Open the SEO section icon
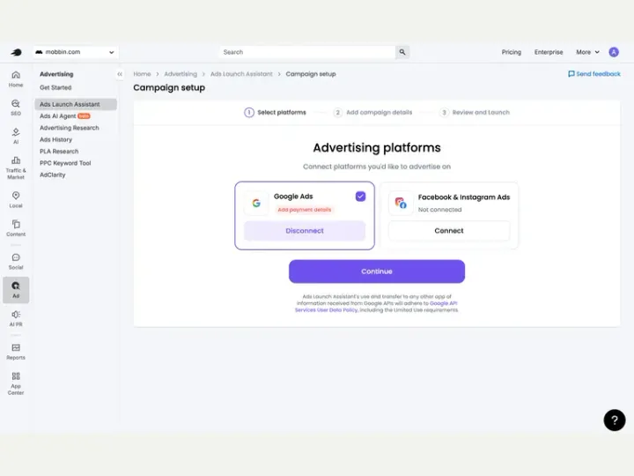Screen dimensions: 634x476 point(16,108)
